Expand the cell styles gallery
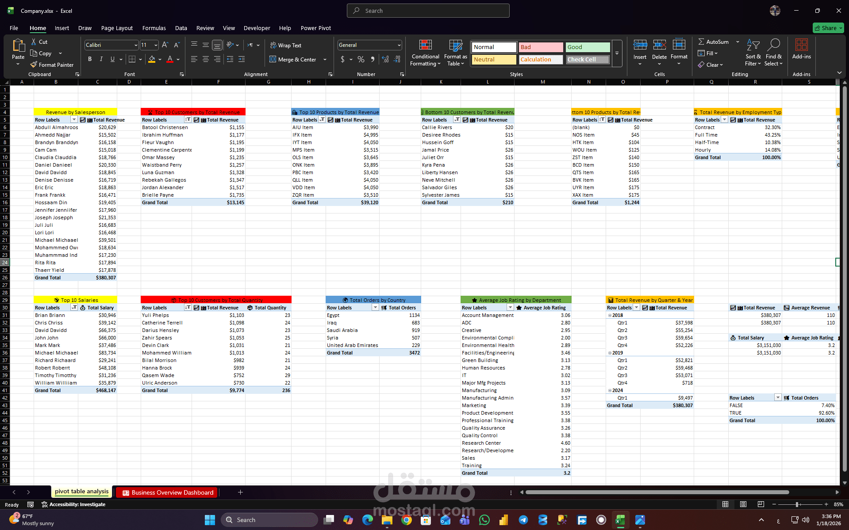The height and width of the screenshot is (530, 849). point(617,53)
